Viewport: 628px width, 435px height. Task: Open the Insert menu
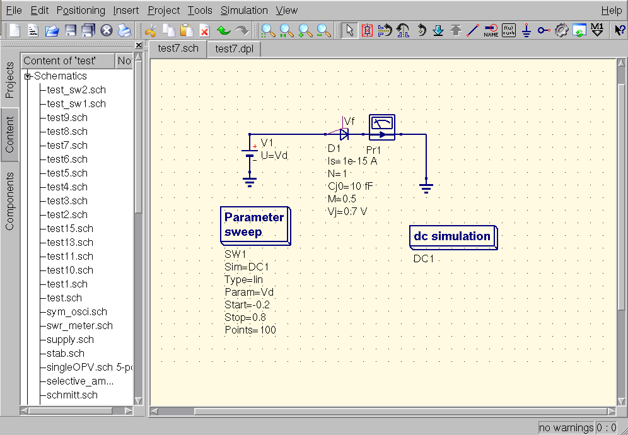pos(125,11)
